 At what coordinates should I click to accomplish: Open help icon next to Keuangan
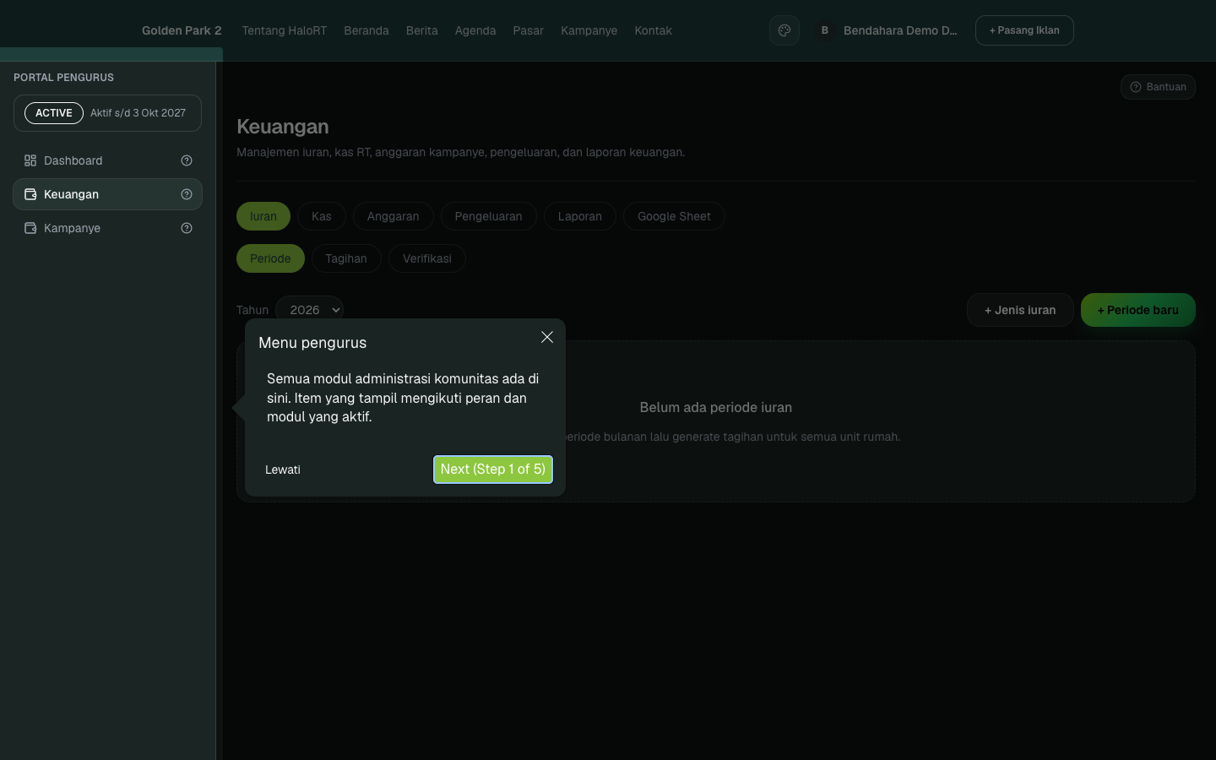pyautogui.click(x=187, y=194)
